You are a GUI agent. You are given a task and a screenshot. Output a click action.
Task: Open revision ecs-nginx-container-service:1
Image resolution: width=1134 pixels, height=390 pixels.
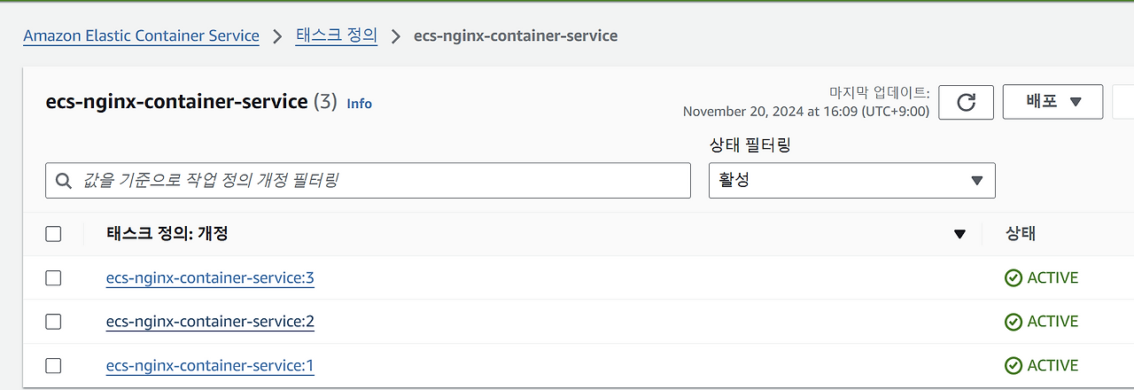coord(210,365)
